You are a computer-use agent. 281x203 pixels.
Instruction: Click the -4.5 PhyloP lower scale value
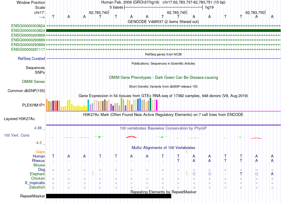point(38,143)
